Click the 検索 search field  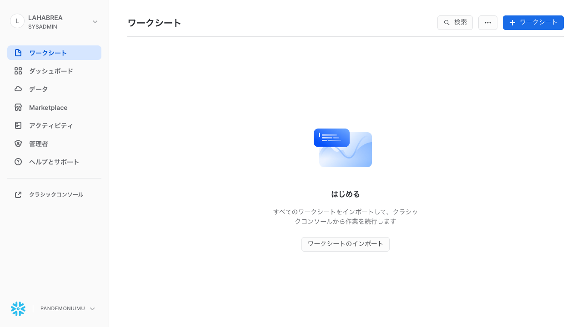[x=455, y=23]
